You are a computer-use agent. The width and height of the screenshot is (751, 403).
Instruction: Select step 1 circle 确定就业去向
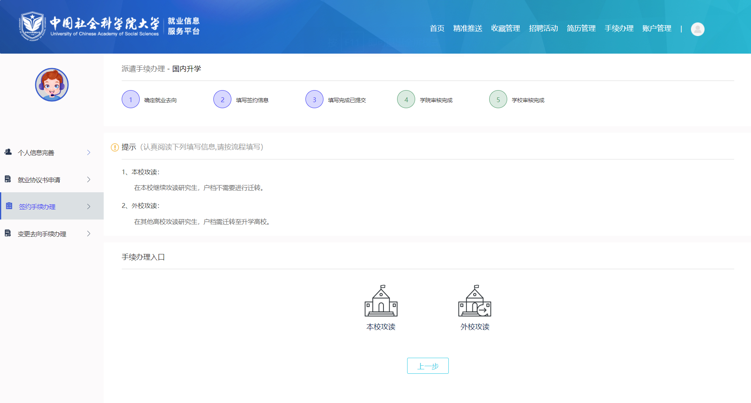point(131,99)
